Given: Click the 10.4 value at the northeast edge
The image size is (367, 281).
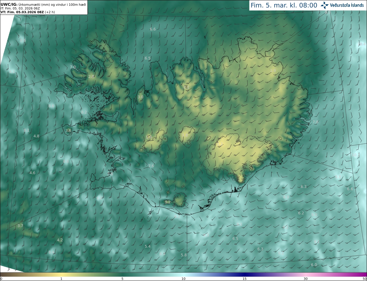Looking at the screenshot, I should click(362, 44).
